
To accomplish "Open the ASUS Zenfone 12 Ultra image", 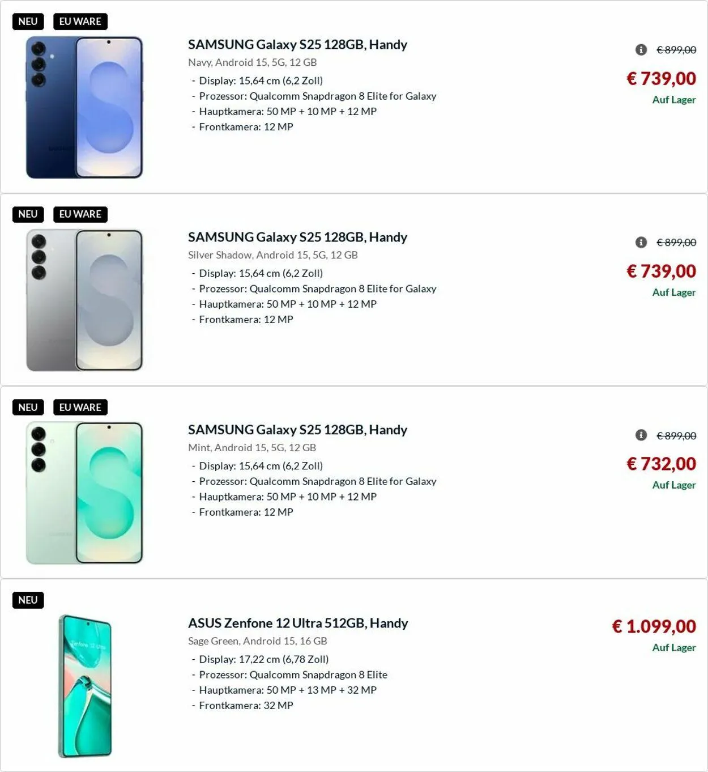I will pyautogui.click(x=85, y=686).
